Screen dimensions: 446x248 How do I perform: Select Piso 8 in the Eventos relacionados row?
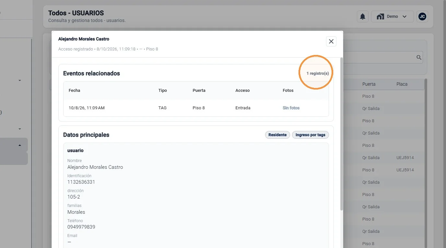point(199,108)
